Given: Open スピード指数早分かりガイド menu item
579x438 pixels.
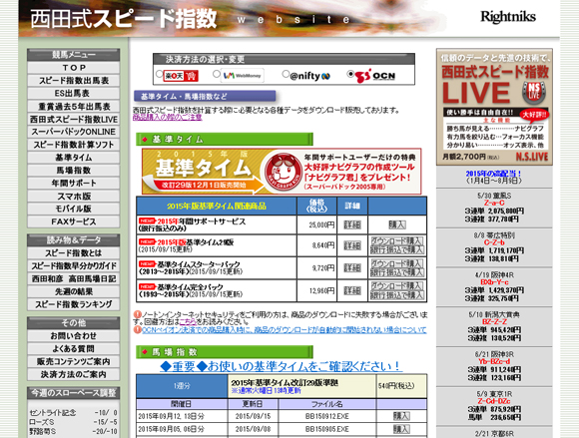Looking at the screenshot, I should point(74,266).
